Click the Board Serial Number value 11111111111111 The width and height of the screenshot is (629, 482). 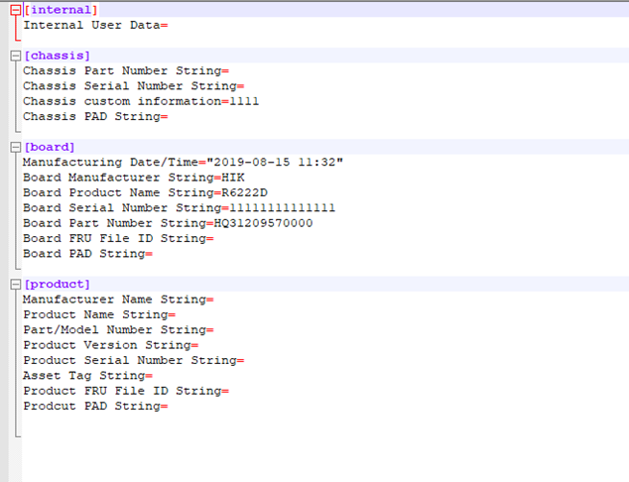pyautogui.click(x=282, y=208)
